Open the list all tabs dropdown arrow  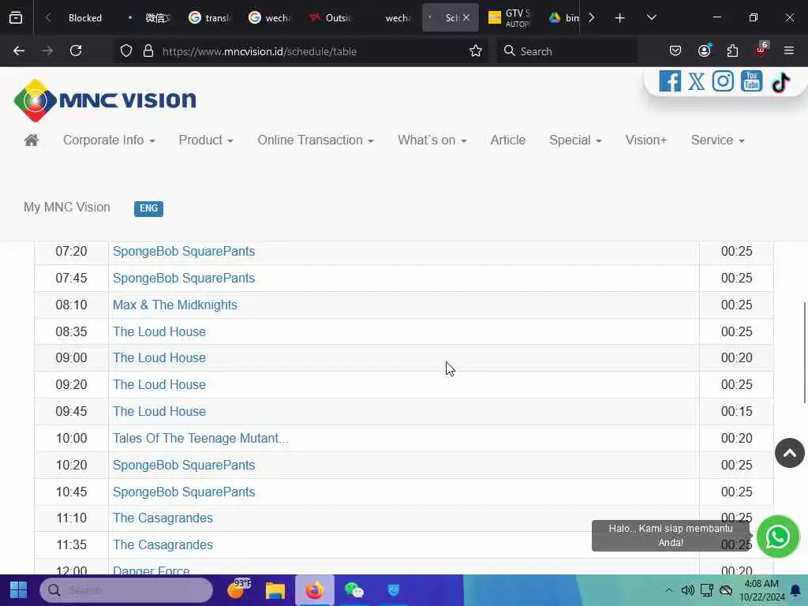pos(651,18)
